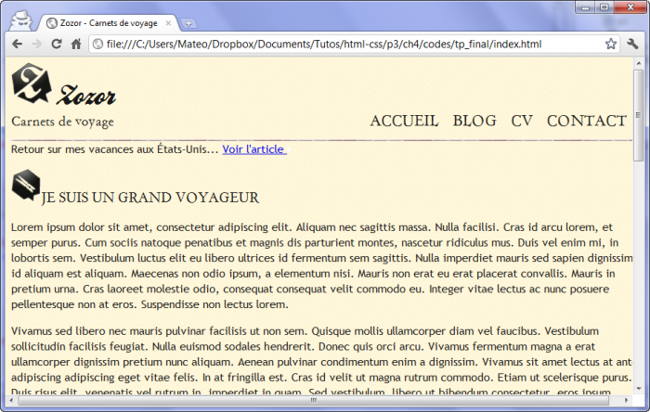Screen dimensions: 650x412
Task: Open the ACCUEIL navigation link
Action: point(404,121)
